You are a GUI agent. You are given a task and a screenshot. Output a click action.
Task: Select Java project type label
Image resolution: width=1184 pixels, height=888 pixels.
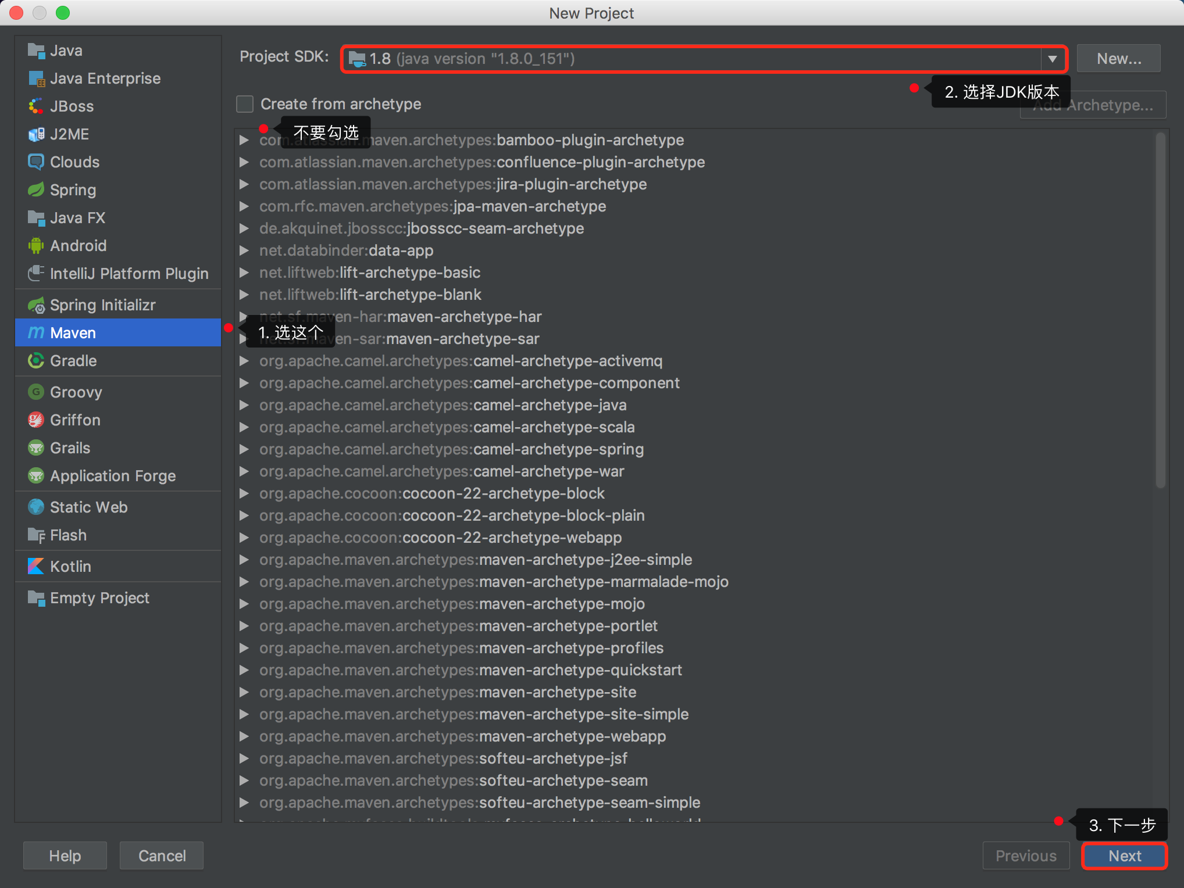pyautogui.click(x=66, y=51)
